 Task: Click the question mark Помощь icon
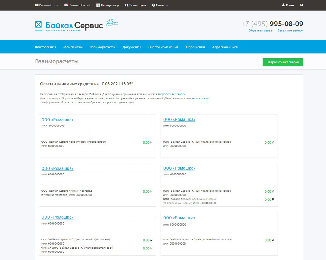point(153,5)
